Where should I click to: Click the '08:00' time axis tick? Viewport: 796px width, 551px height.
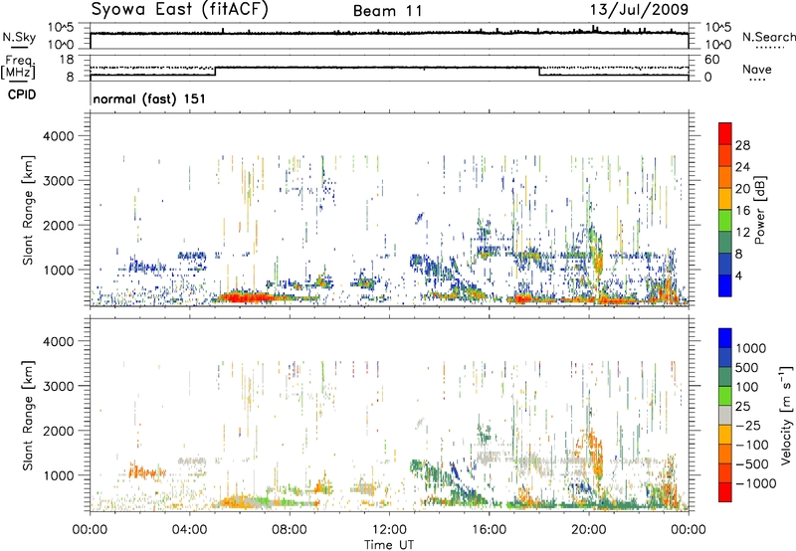290,530
